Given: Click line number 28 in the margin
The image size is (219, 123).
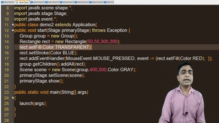Looking at the screenshot, I should pyautogui.click(x=7, y=120).
